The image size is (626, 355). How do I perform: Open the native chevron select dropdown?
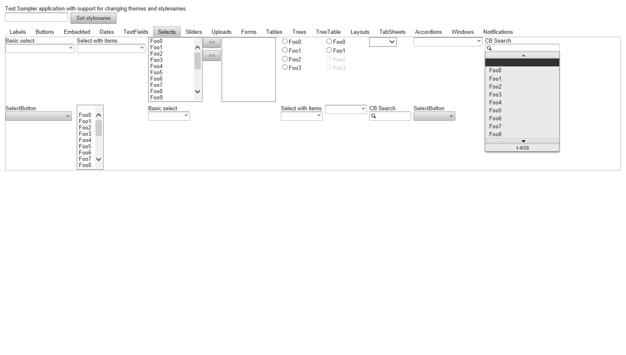coord(383,42)
